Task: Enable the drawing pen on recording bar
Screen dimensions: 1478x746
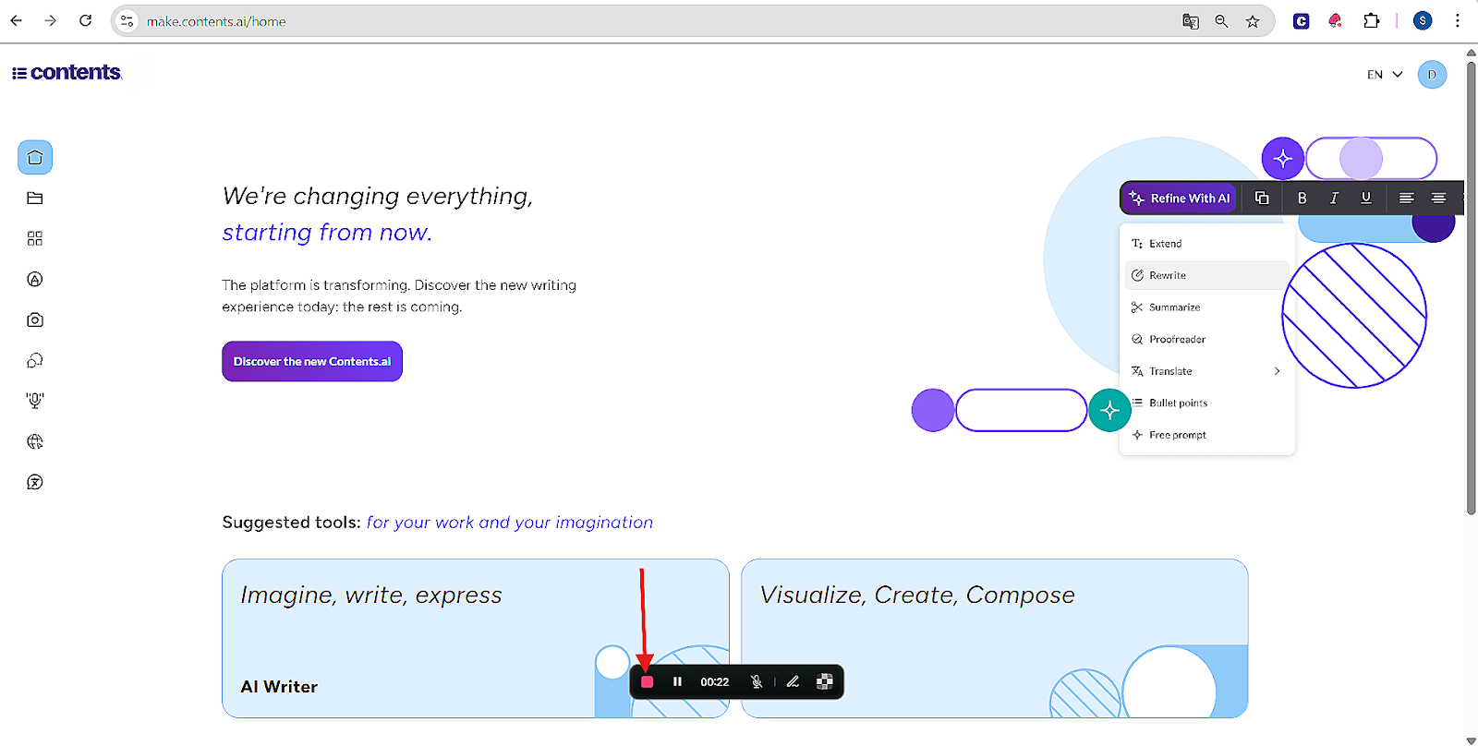Action: point(793,681)
